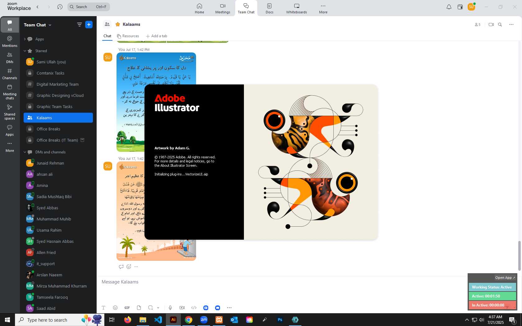This screenshot has height=326, width=522.
Task: Switch to the Meetings tab
Action: [x=222, y=8]
